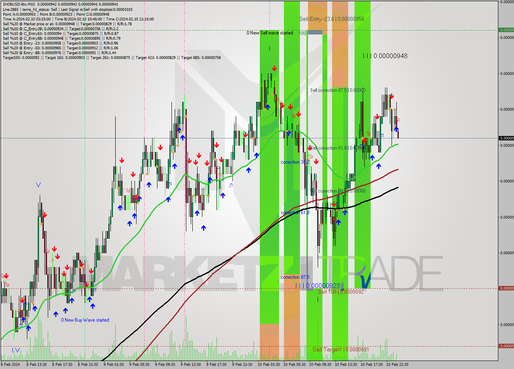Viewport: 514px width, 369px height.
Task: Select the 'Sell %10 @ C_Entry38' line
Action: pos(60,28)
